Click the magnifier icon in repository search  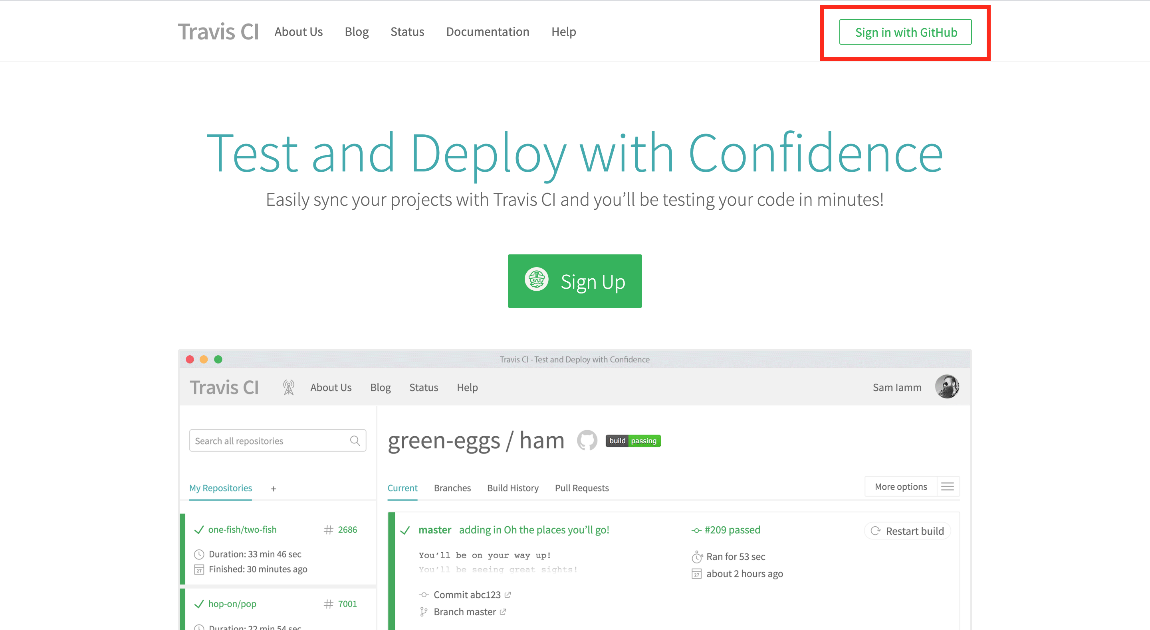click(355, 441)
